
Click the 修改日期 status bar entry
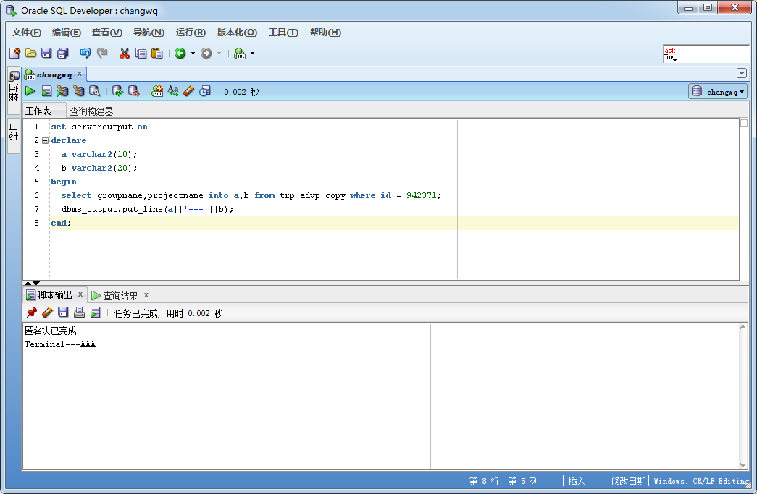(x=628, y=481)
